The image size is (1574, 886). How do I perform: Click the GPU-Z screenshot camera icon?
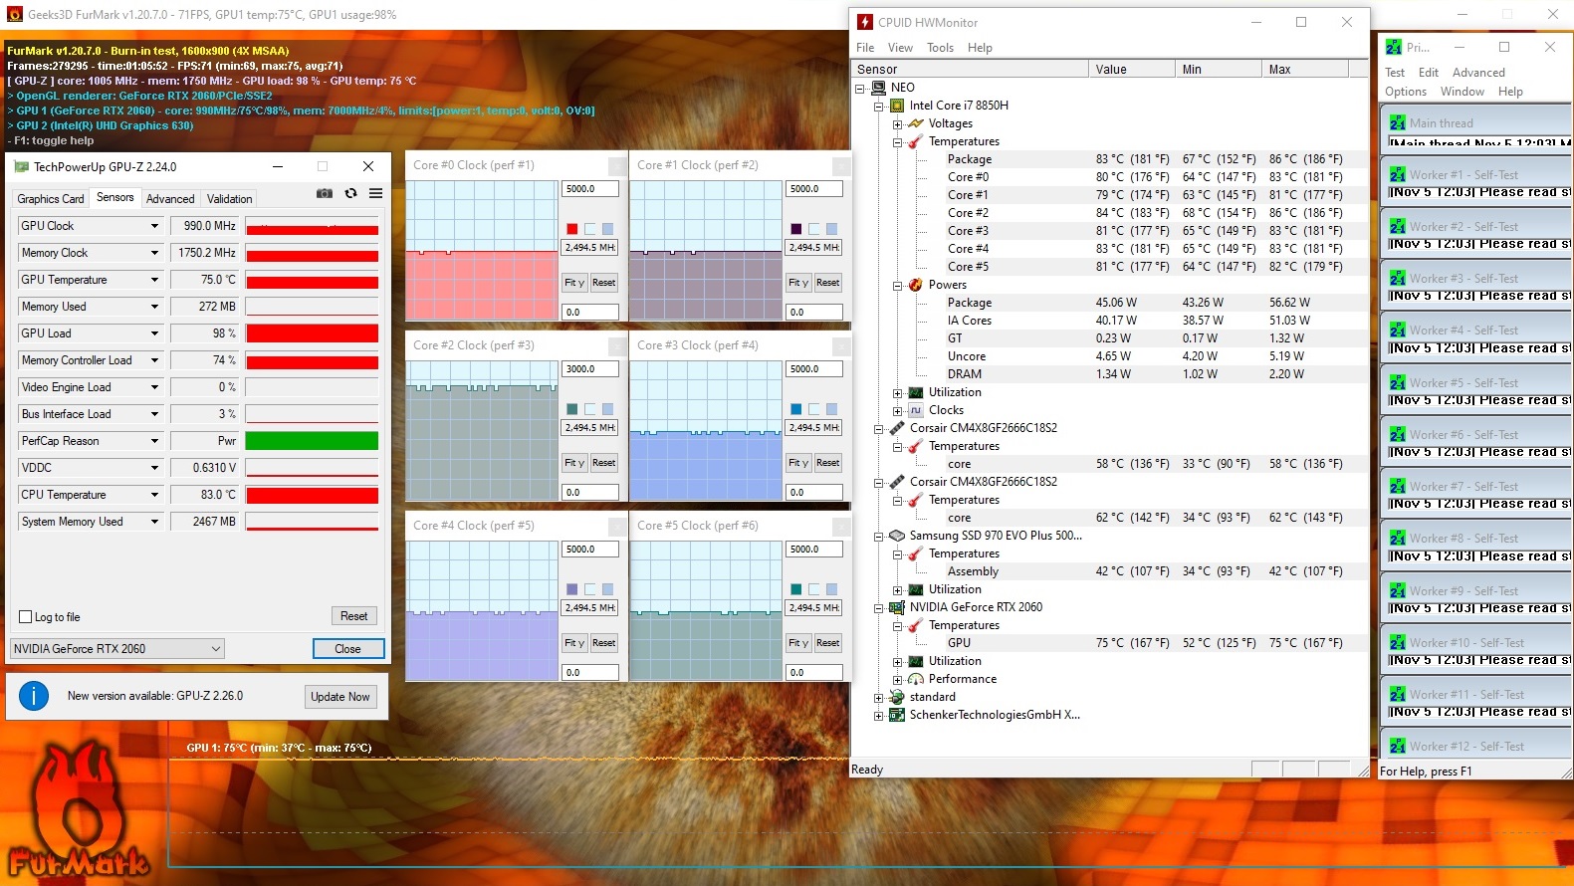click(x=325, y=193)
